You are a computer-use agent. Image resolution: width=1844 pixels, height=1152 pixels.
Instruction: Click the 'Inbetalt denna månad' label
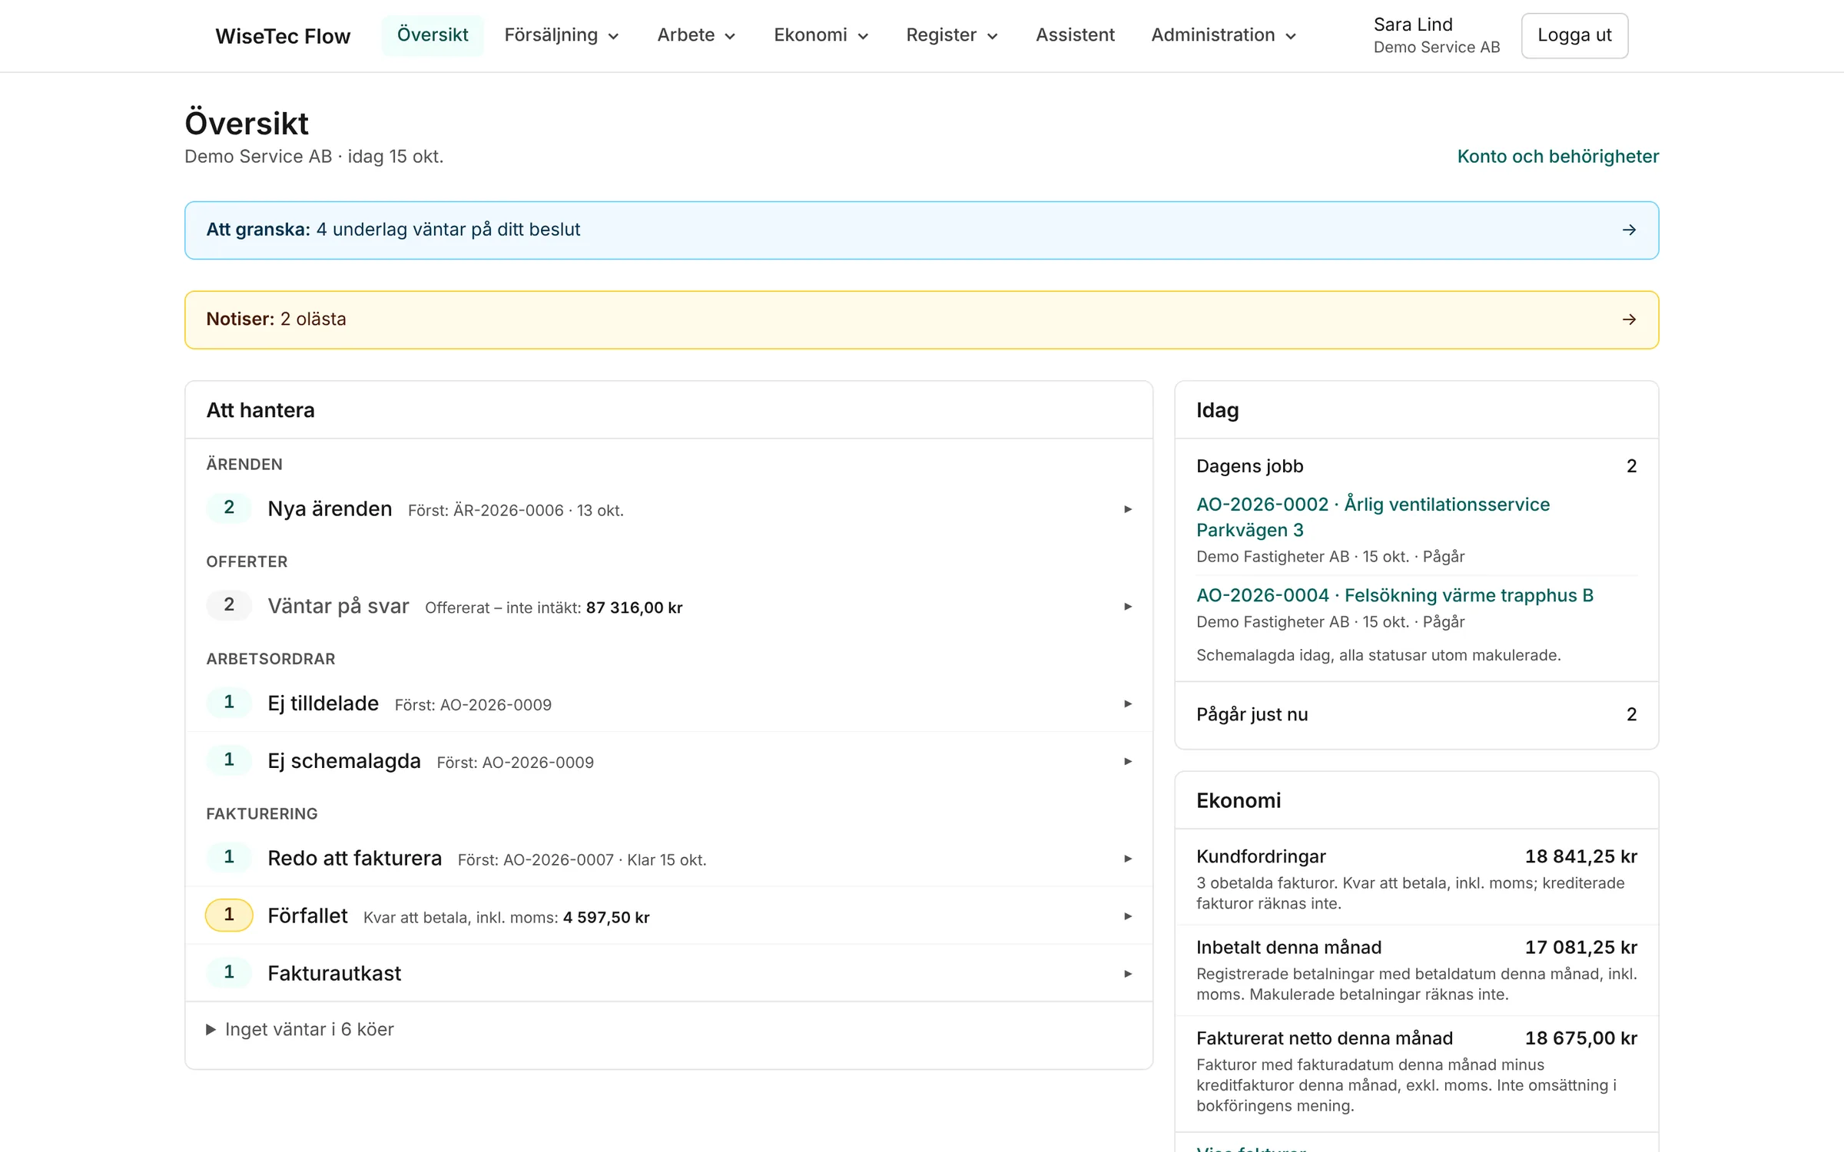pos(1288,948)
